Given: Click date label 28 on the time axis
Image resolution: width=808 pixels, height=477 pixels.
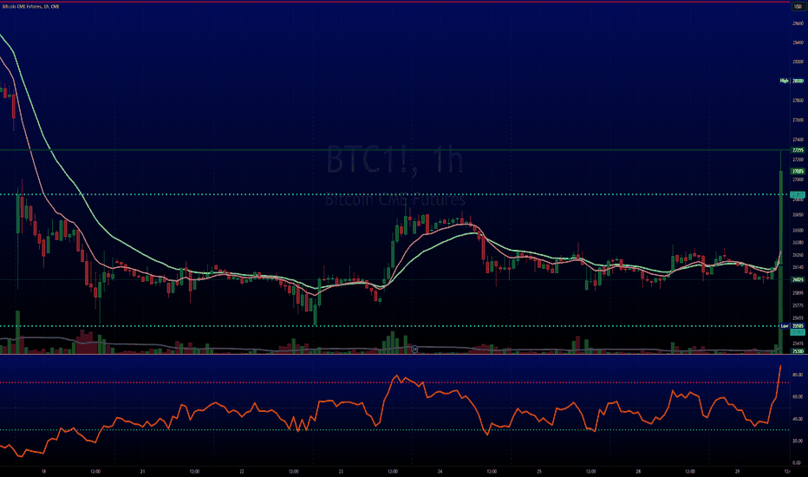Looking at the screenshot, I should pyautogui.click(x=638, y=471).
